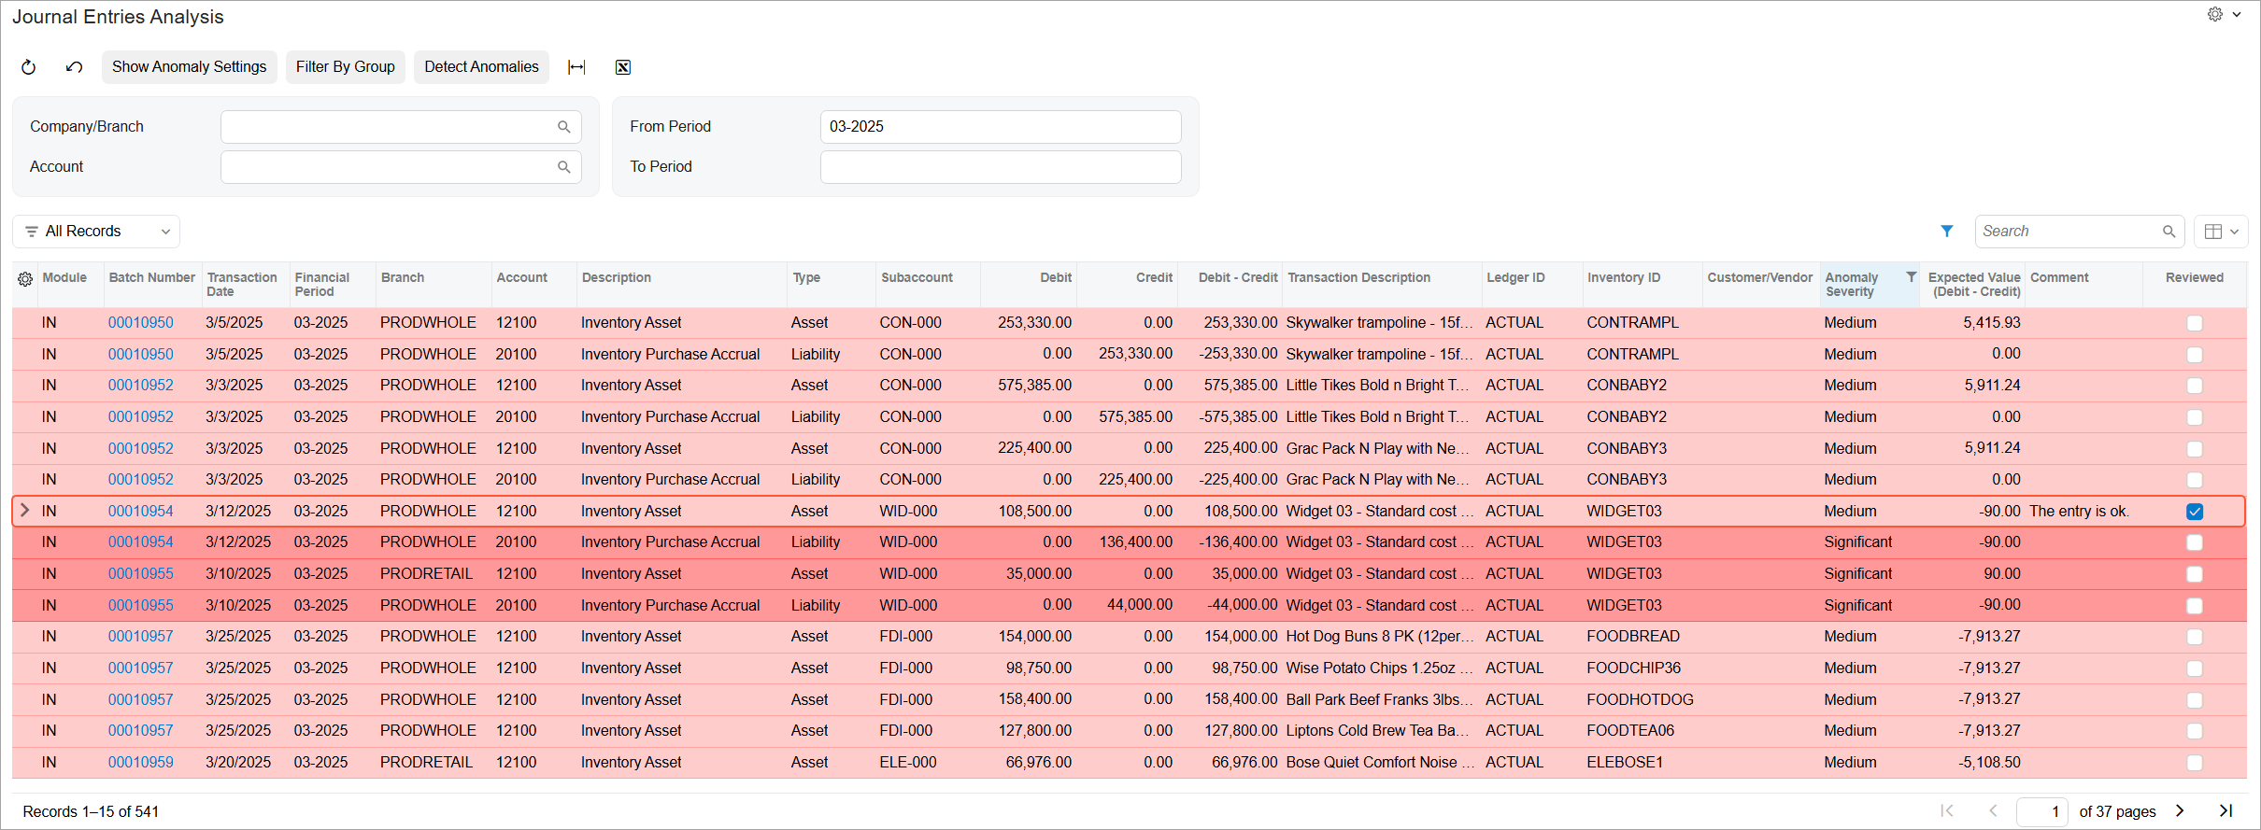Go to the next page arrow

[2180, 810]
